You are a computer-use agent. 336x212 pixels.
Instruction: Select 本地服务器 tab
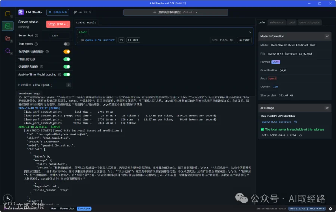tap(57, 12)
